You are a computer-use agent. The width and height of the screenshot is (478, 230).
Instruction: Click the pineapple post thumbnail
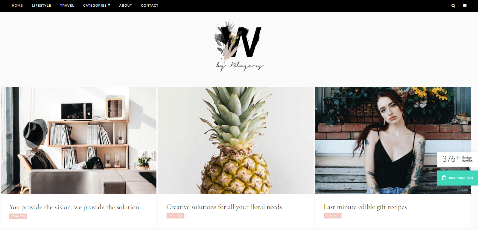tap(236, 140)
